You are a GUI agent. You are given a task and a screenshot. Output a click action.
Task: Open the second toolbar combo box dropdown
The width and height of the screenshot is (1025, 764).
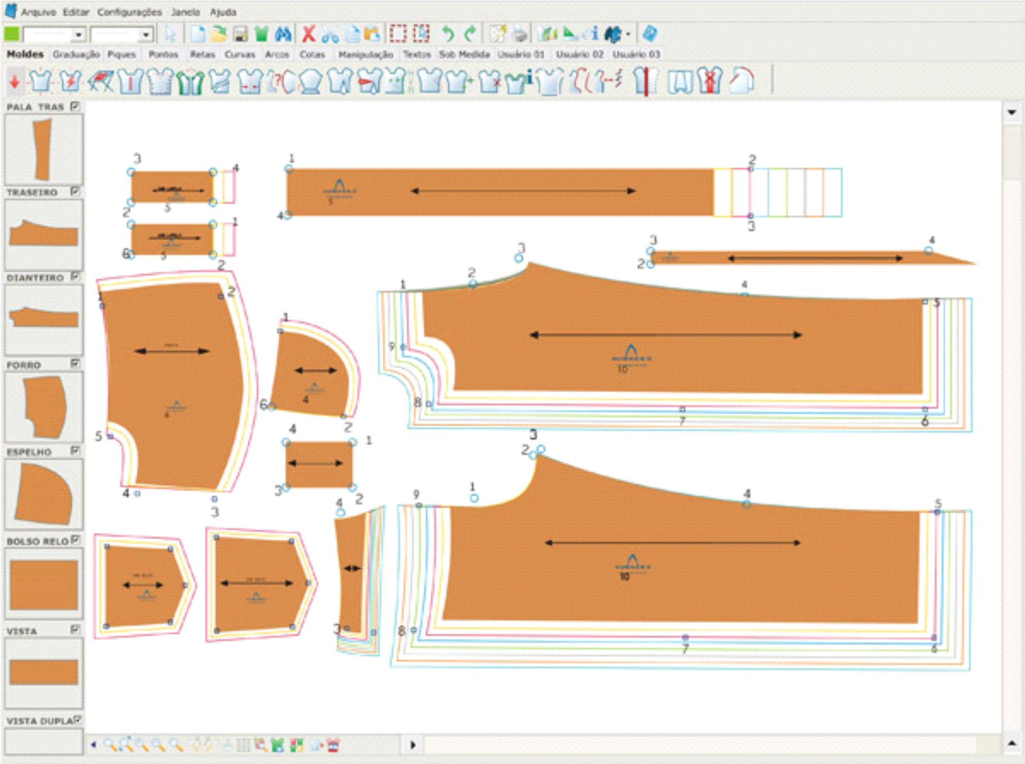pos(146,35)
